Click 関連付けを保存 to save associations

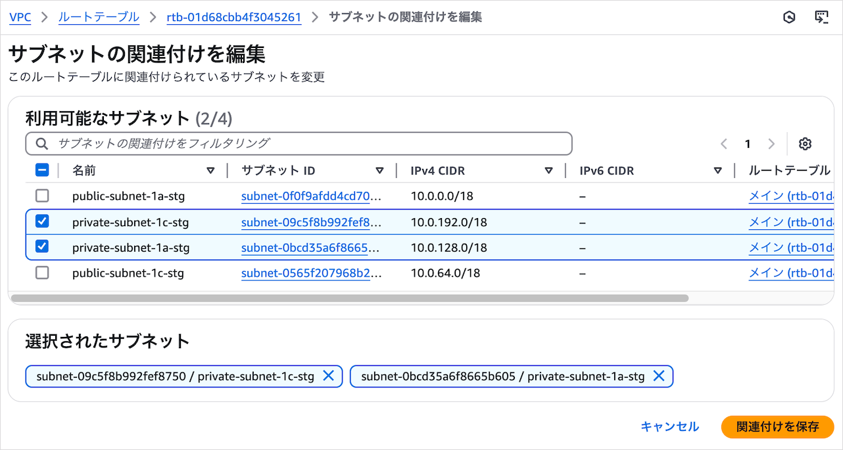pos(777,426)
